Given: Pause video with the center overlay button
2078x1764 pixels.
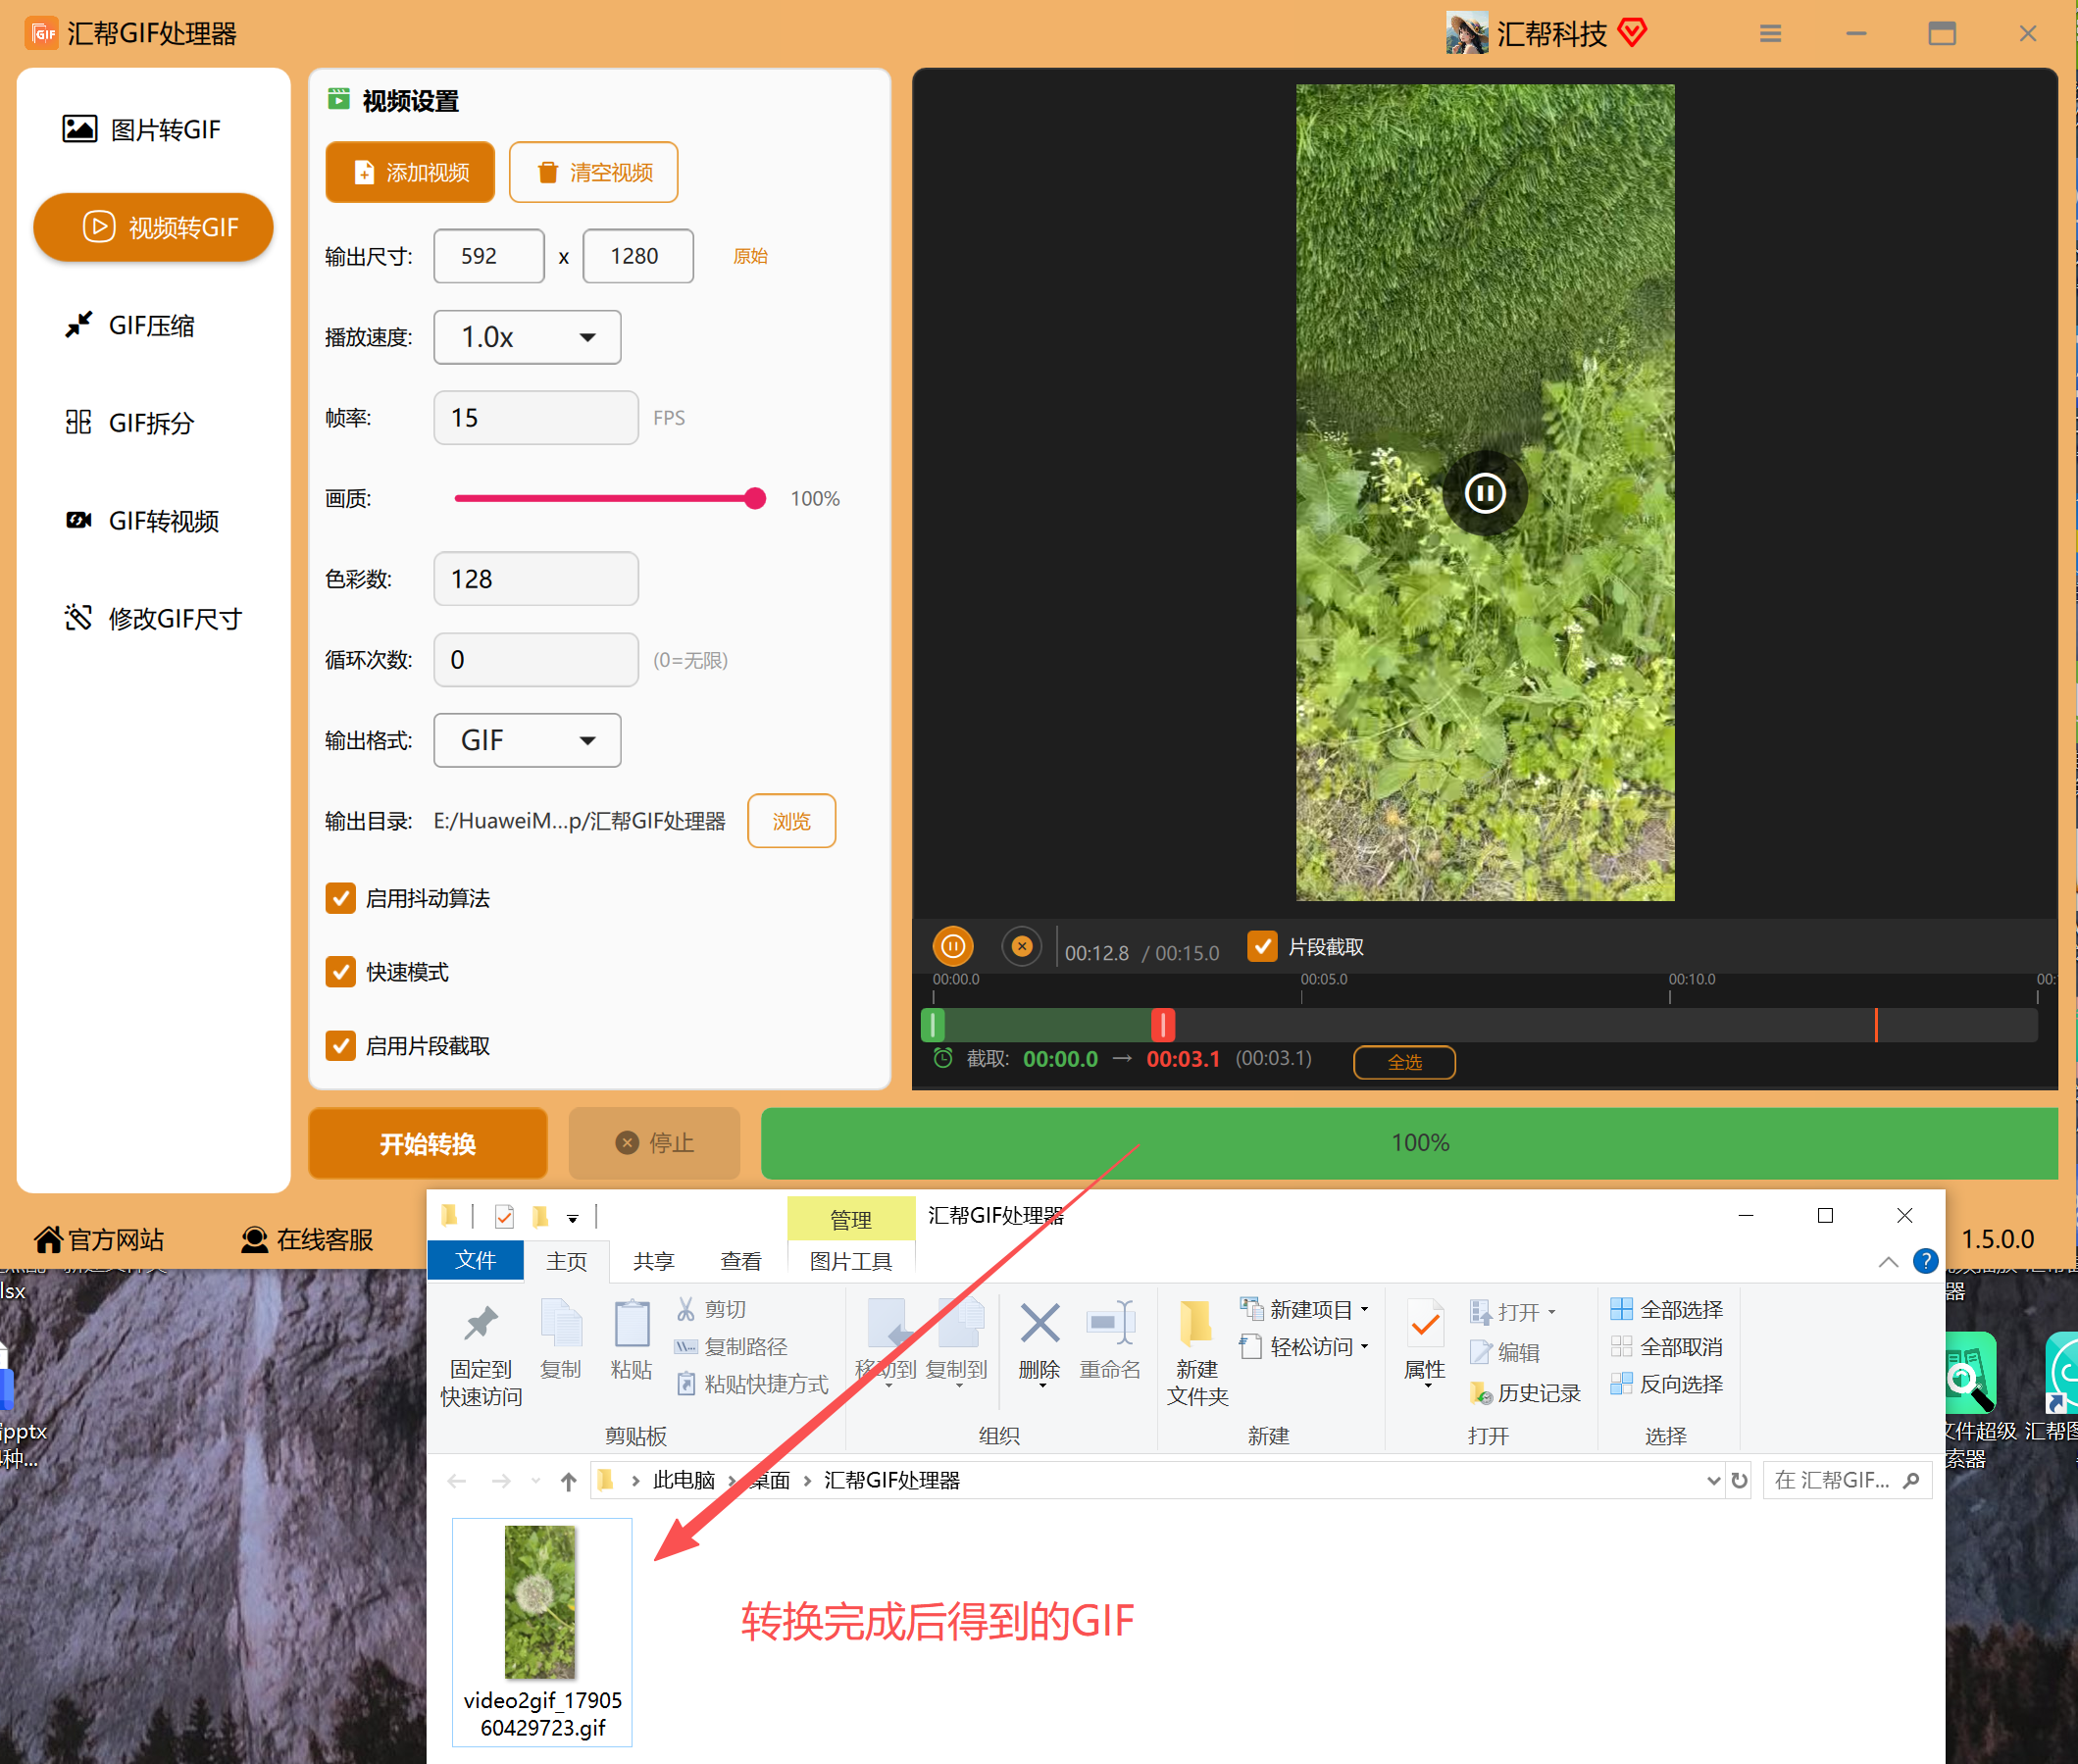Looking at the screenshot, I should coord(1485,493).
